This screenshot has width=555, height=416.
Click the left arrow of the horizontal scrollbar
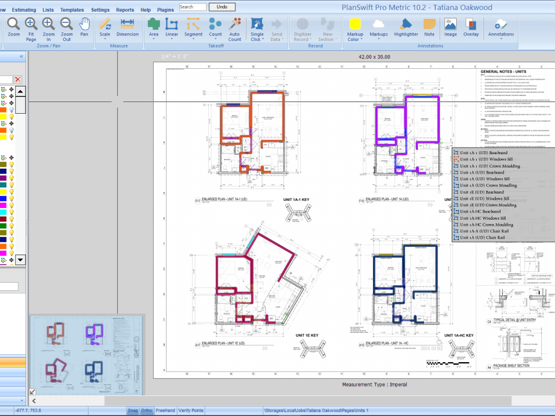pos(34,401)
